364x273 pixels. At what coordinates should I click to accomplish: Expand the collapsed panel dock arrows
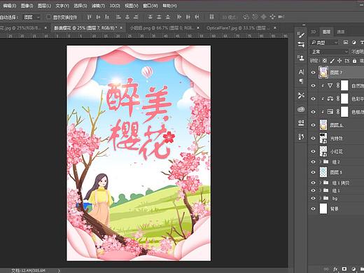click(304, 24)
